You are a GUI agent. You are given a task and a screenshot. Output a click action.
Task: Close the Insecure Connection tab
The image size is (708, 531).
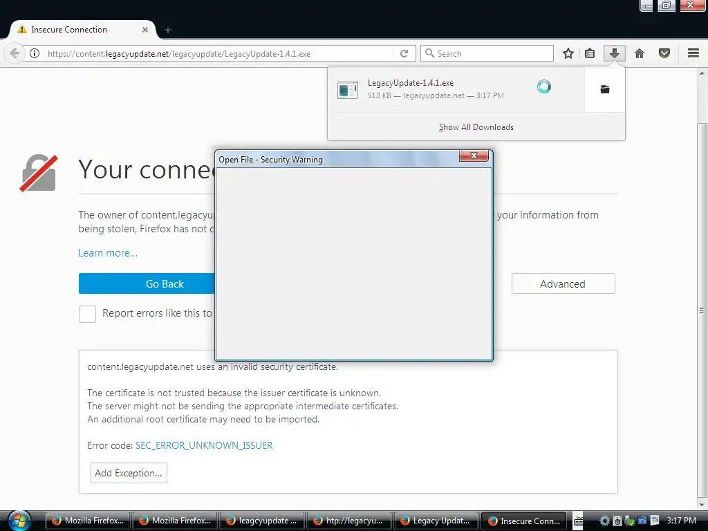(145, 30)
